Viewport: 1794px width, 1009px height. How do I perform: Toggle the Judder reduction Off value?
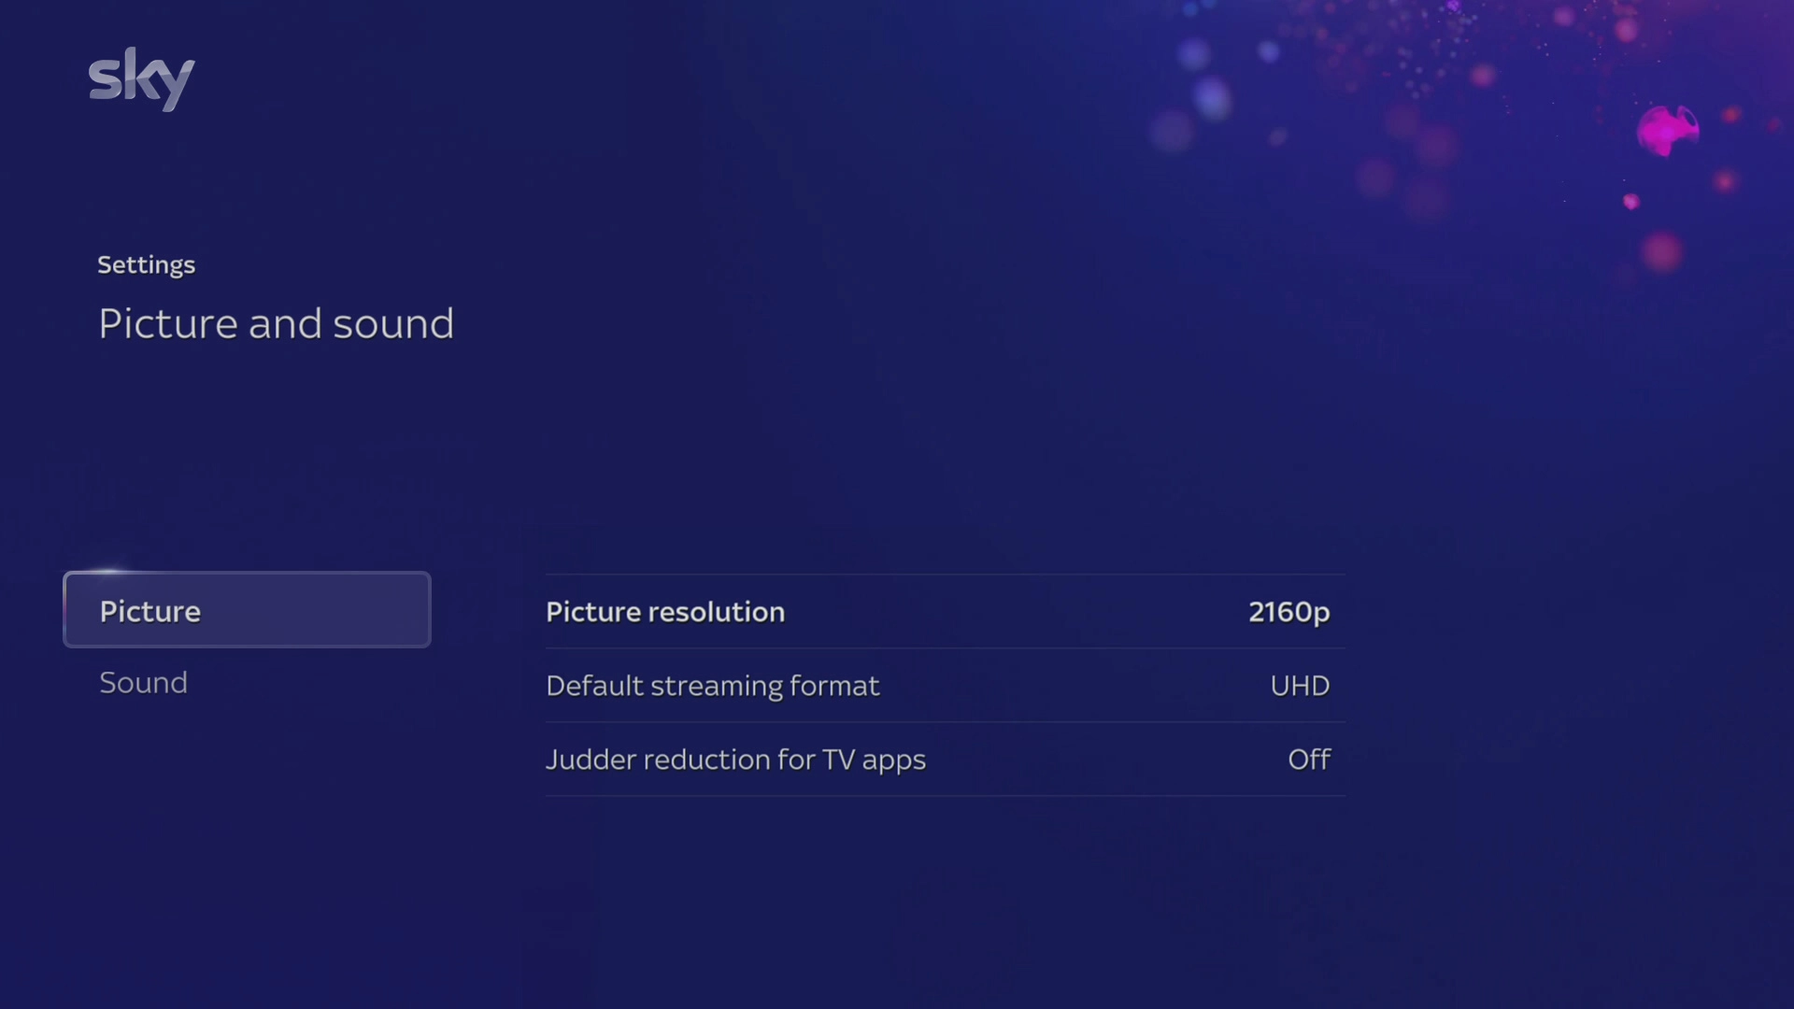(x=1308, y=760)
